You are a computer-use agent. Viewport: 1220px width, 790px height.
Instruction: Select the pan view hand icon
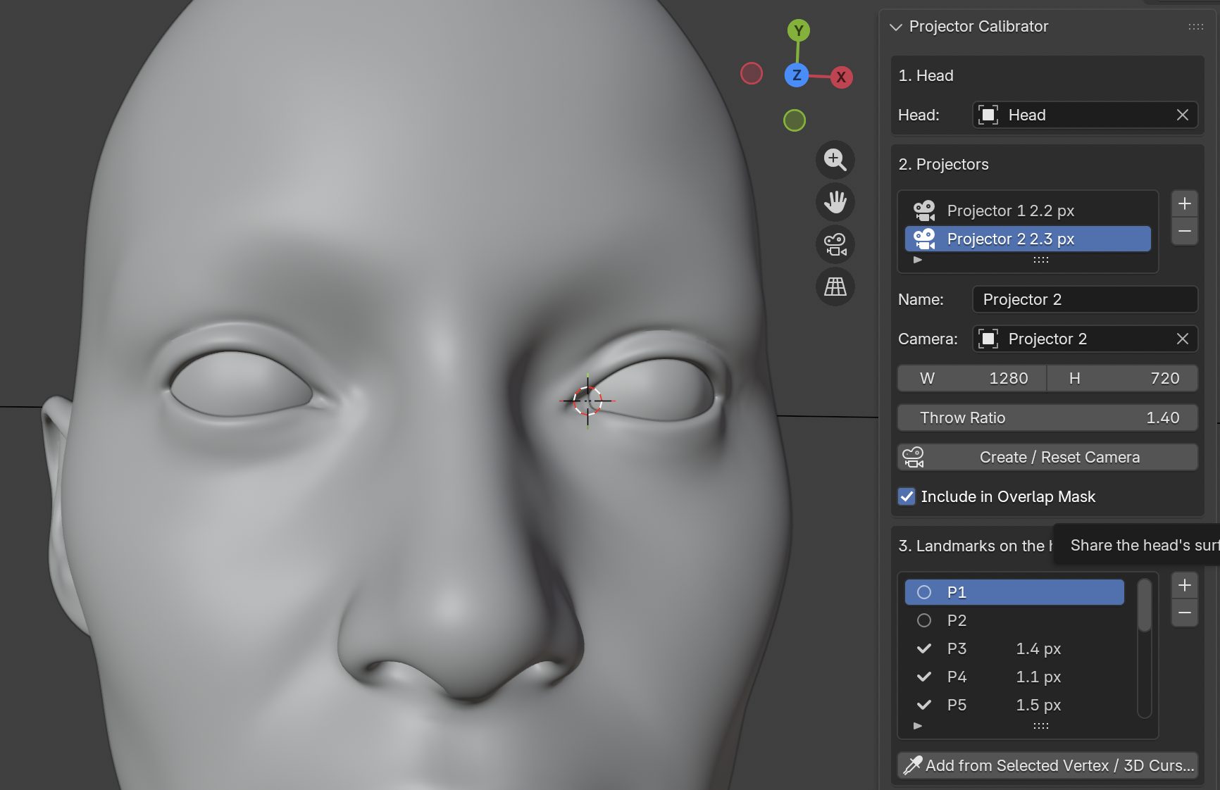click(x=835, y=202)
